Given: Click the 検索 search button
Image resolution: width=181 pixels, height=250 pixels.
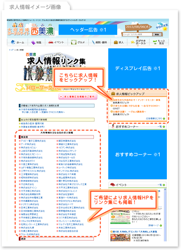Looking at the screenshot, I should [157, 35].
